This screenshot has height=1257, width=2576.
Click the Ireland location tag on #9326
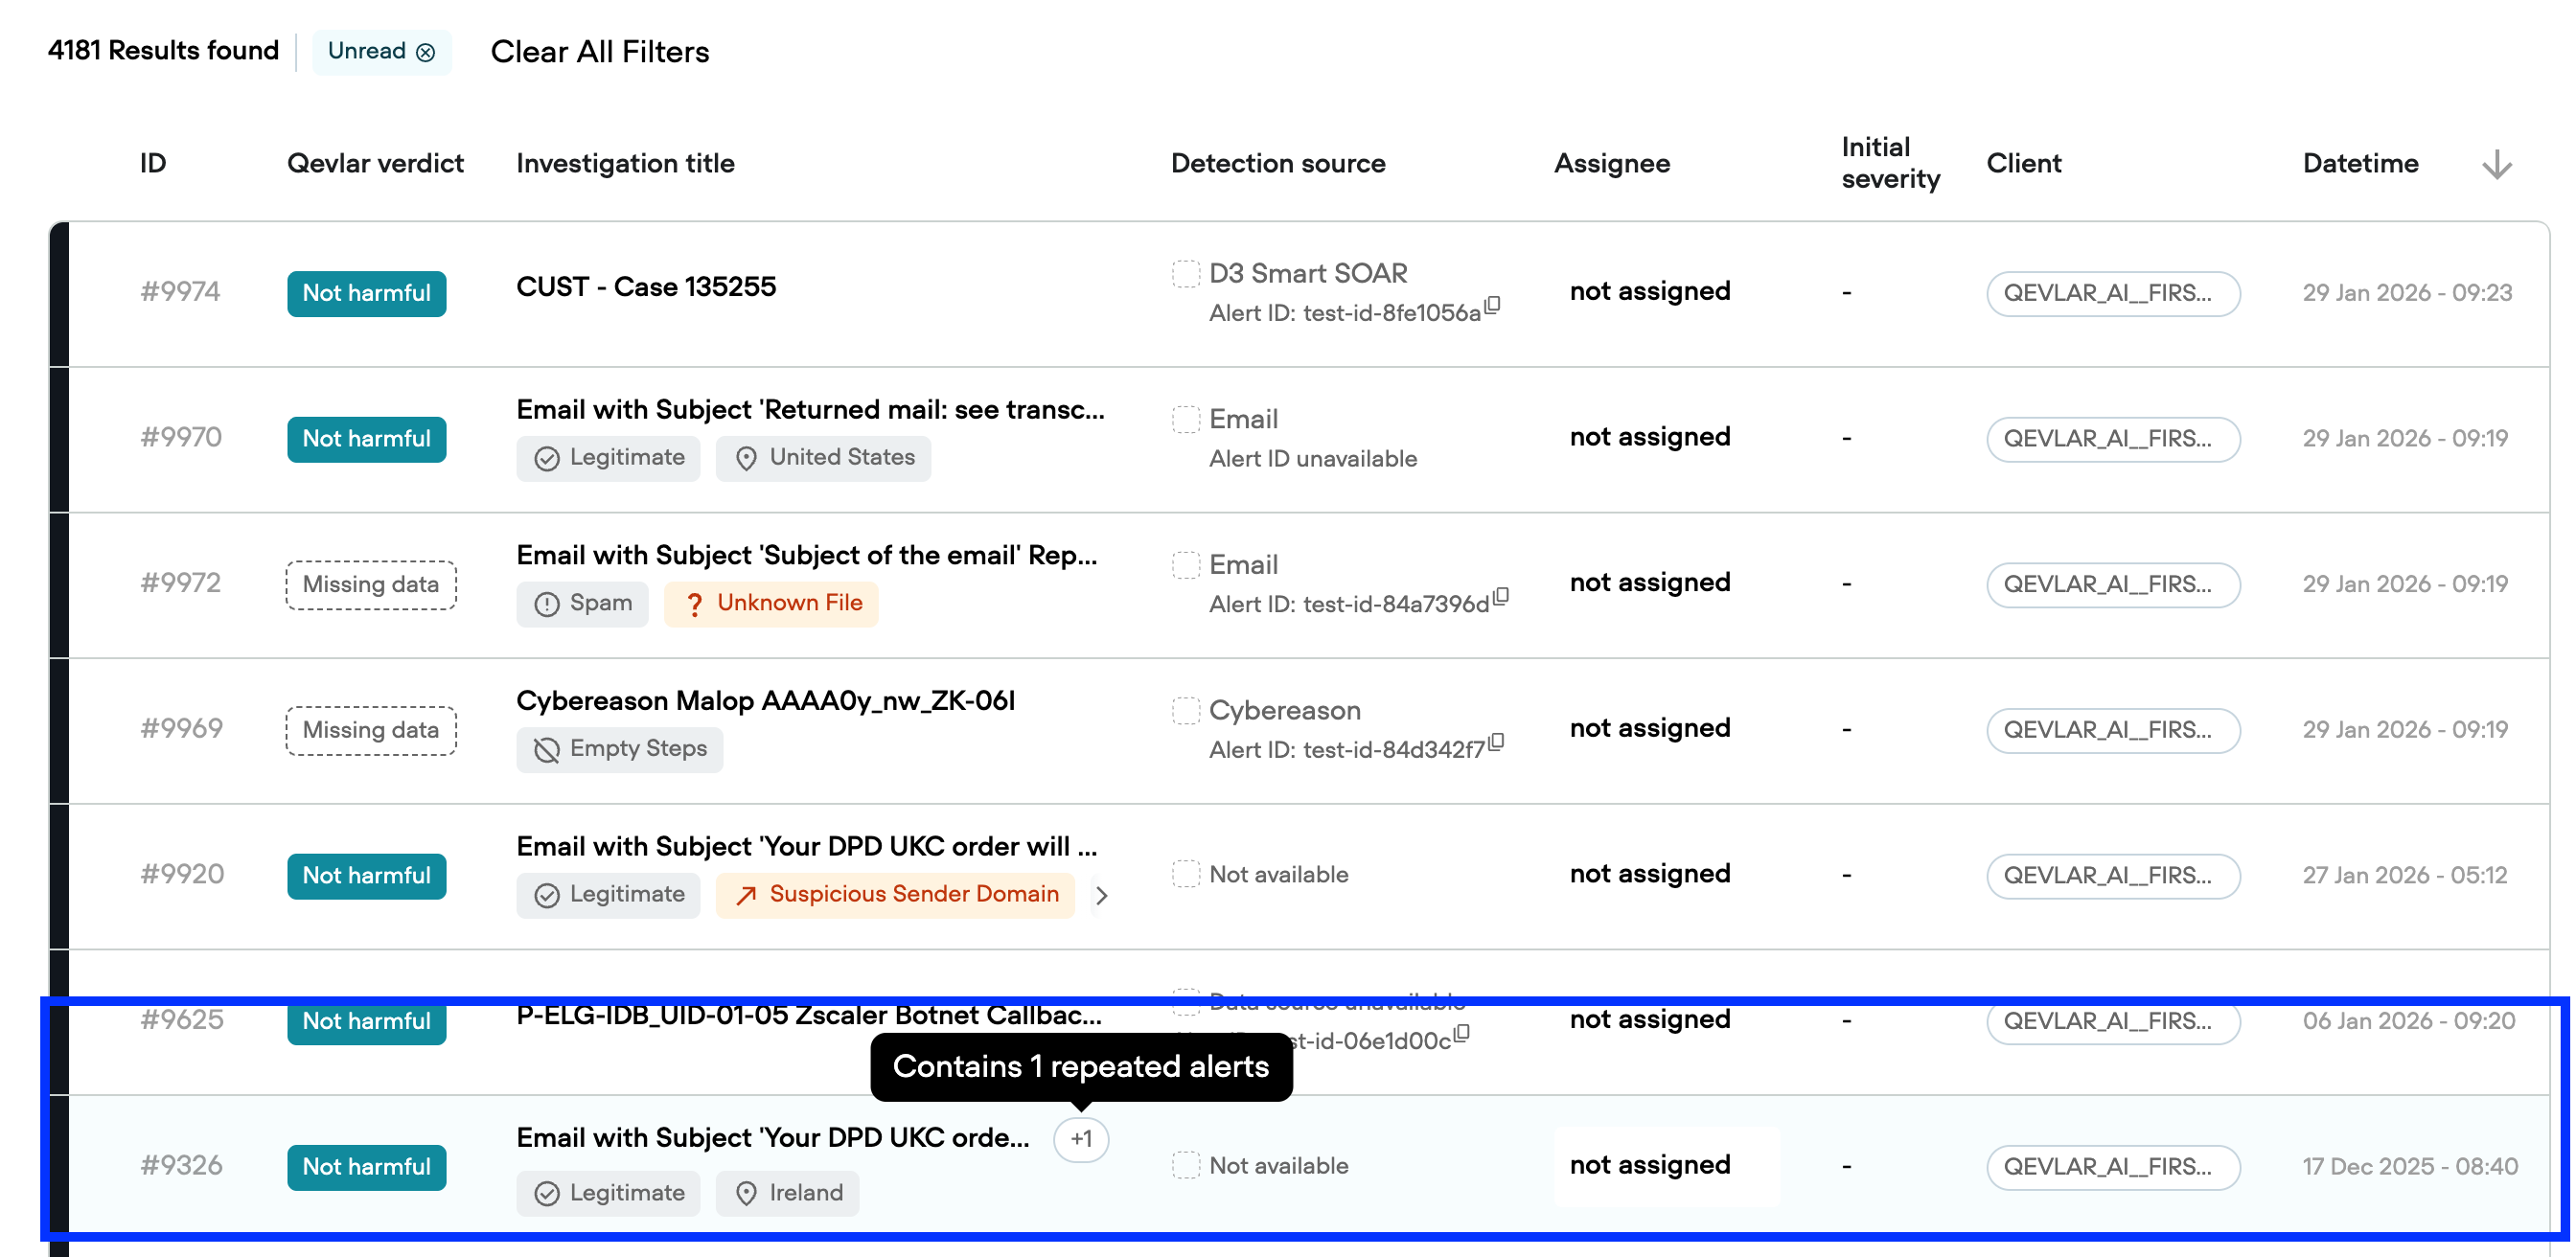(x=787, y=1192)
